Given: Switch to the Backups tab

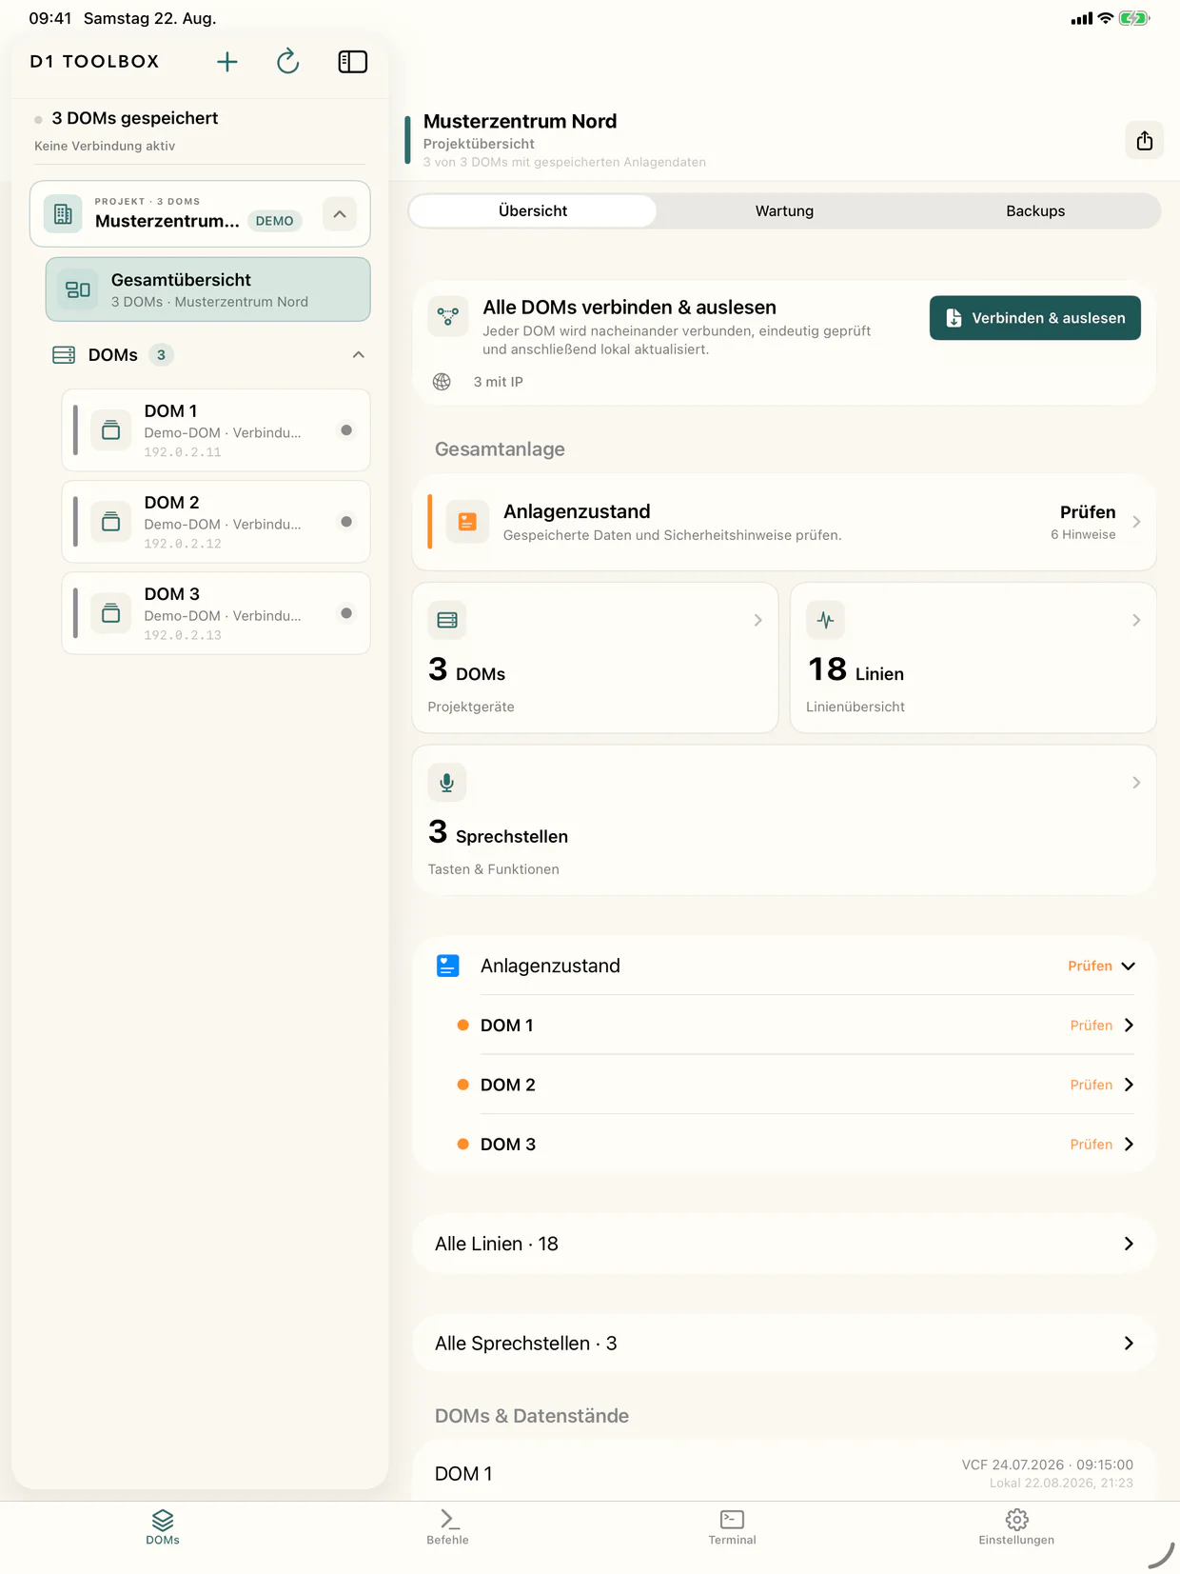Looking at the screenshot, I should click(x=1035, y=210).
